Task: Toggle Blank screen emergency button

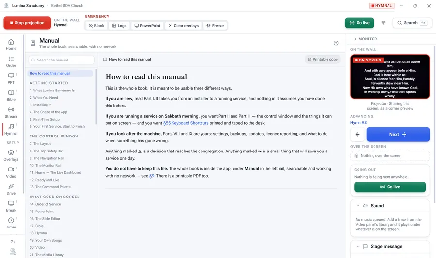Action: (96, 26)
